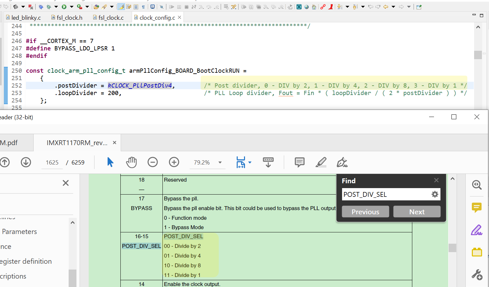The image size is (489, 287).
Task: Click Previous in the Find dialog
Action: click(365, 211)
